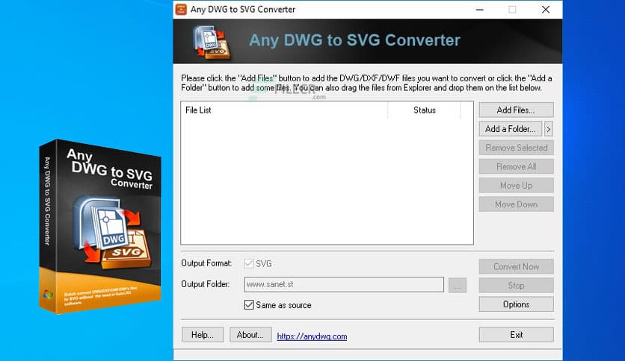Click the Add a Folder... button
Screen dimensions: 625x361
tap(510, 129)
